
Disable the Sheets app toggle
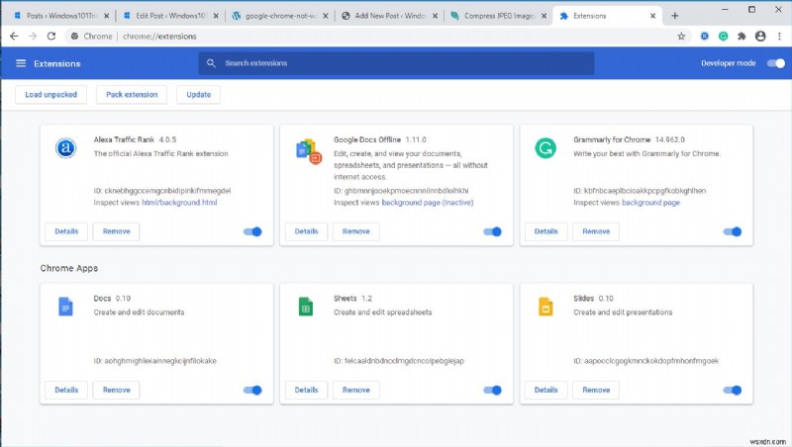(492, 390)
